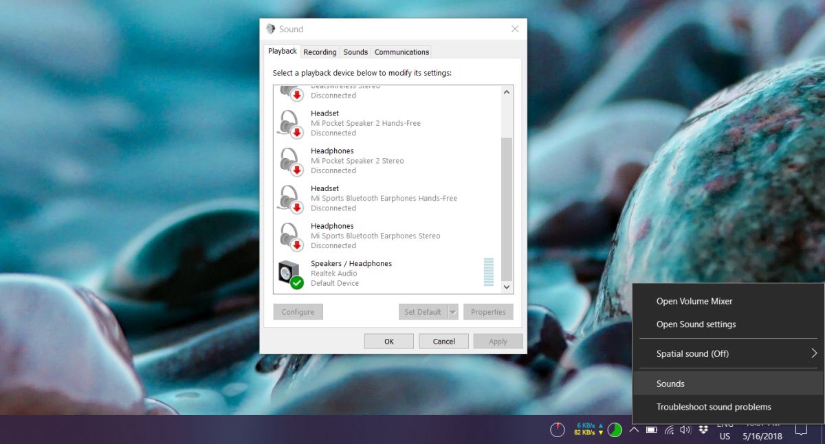
Task: Select Sounds in the context menu
Action: 727,384
